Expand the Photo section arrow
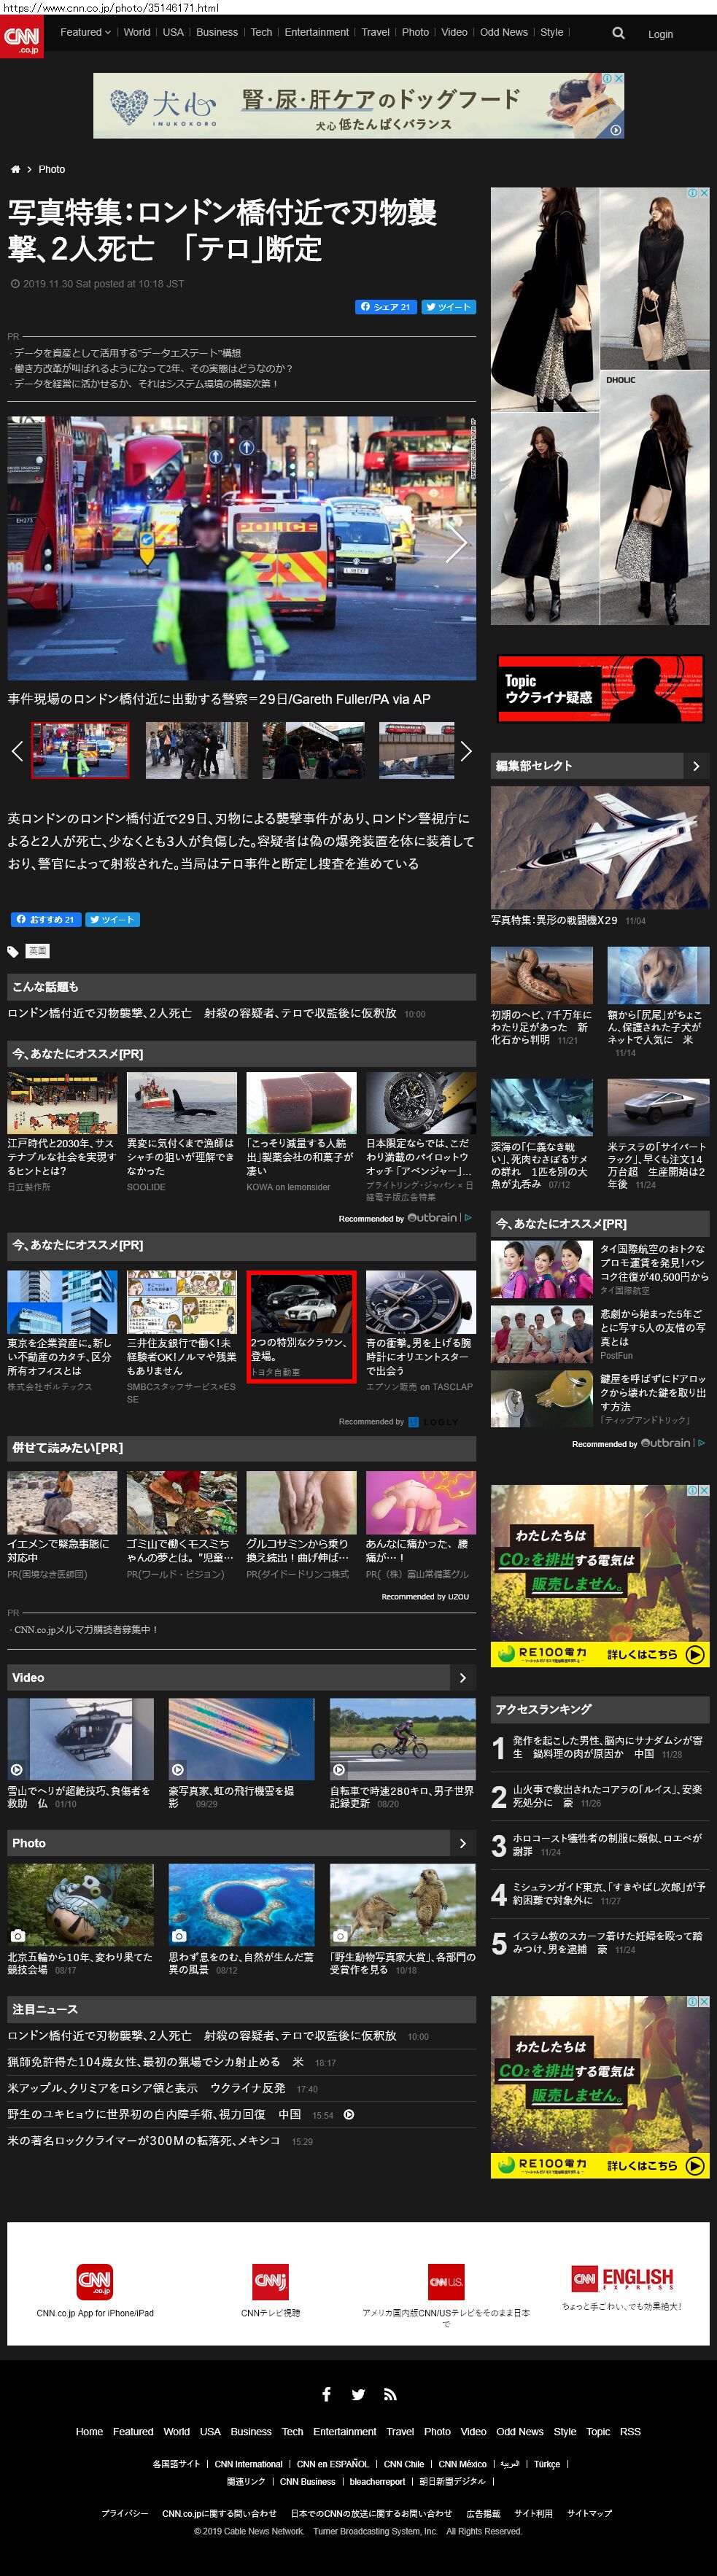 pyautogui.click(x=462, y=1843)
